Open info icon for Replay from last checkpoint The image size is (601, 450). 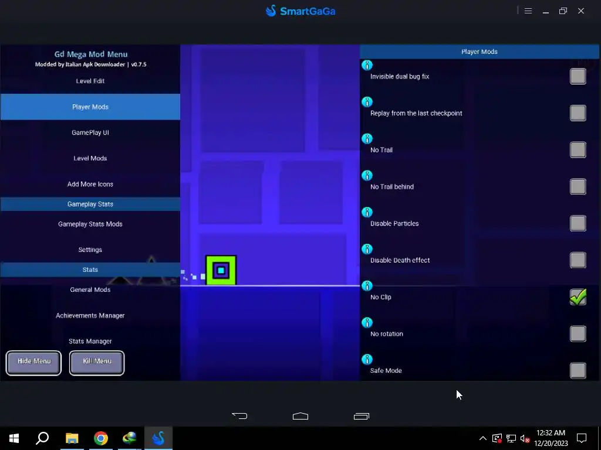coord(367,102)
